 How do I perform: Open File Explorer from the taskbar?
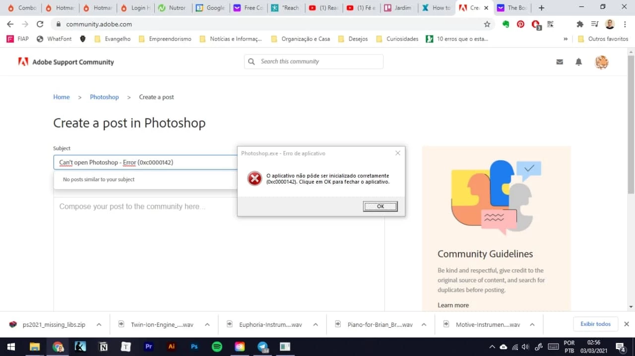click(35, 347)
